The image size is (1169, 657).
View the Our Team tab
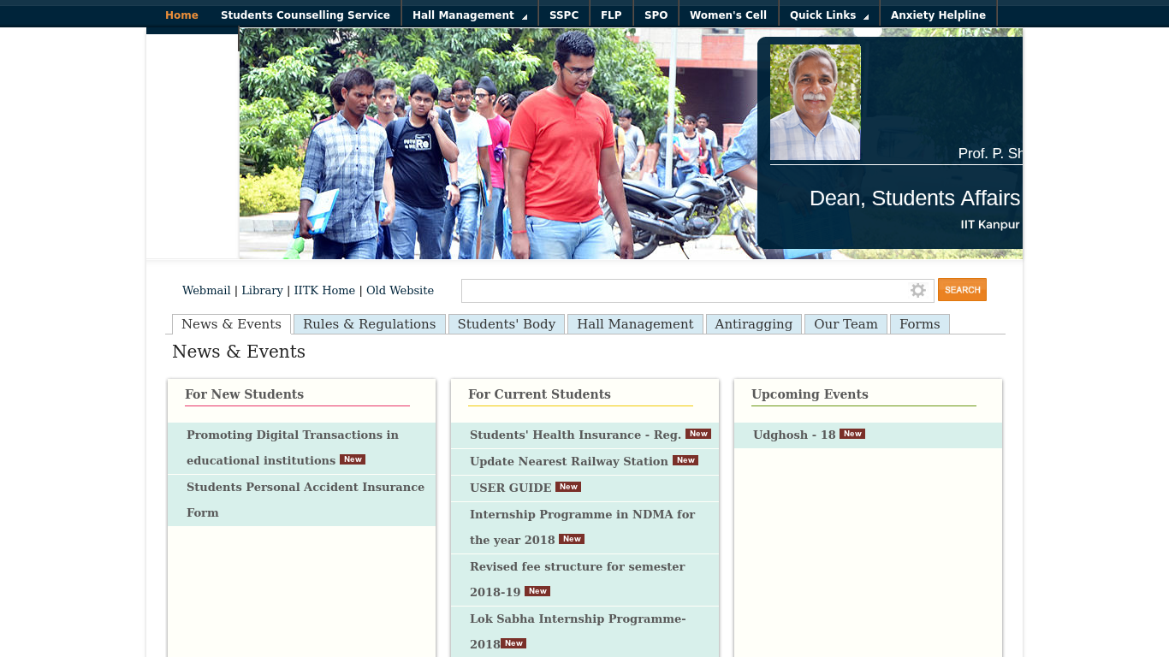(x=845, y=323)
